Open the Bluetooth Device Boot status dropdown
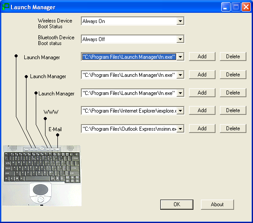This screenshot has height=223, width=253. 180,39
